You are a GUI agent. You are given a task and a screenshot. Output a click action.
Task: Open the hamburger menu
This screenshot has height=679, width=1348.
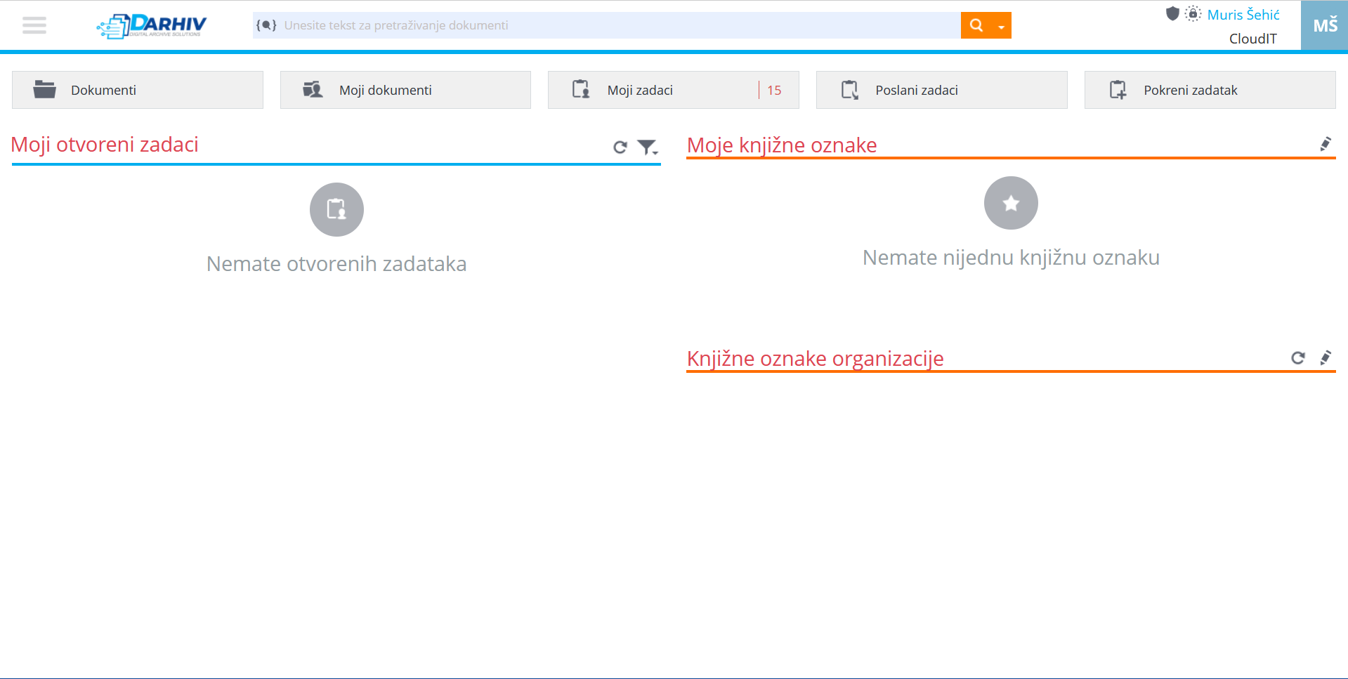coord(34,25)
